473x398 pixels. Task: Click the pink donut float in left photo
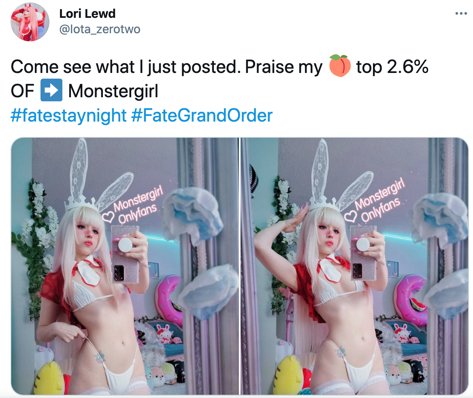pos(169,300)
